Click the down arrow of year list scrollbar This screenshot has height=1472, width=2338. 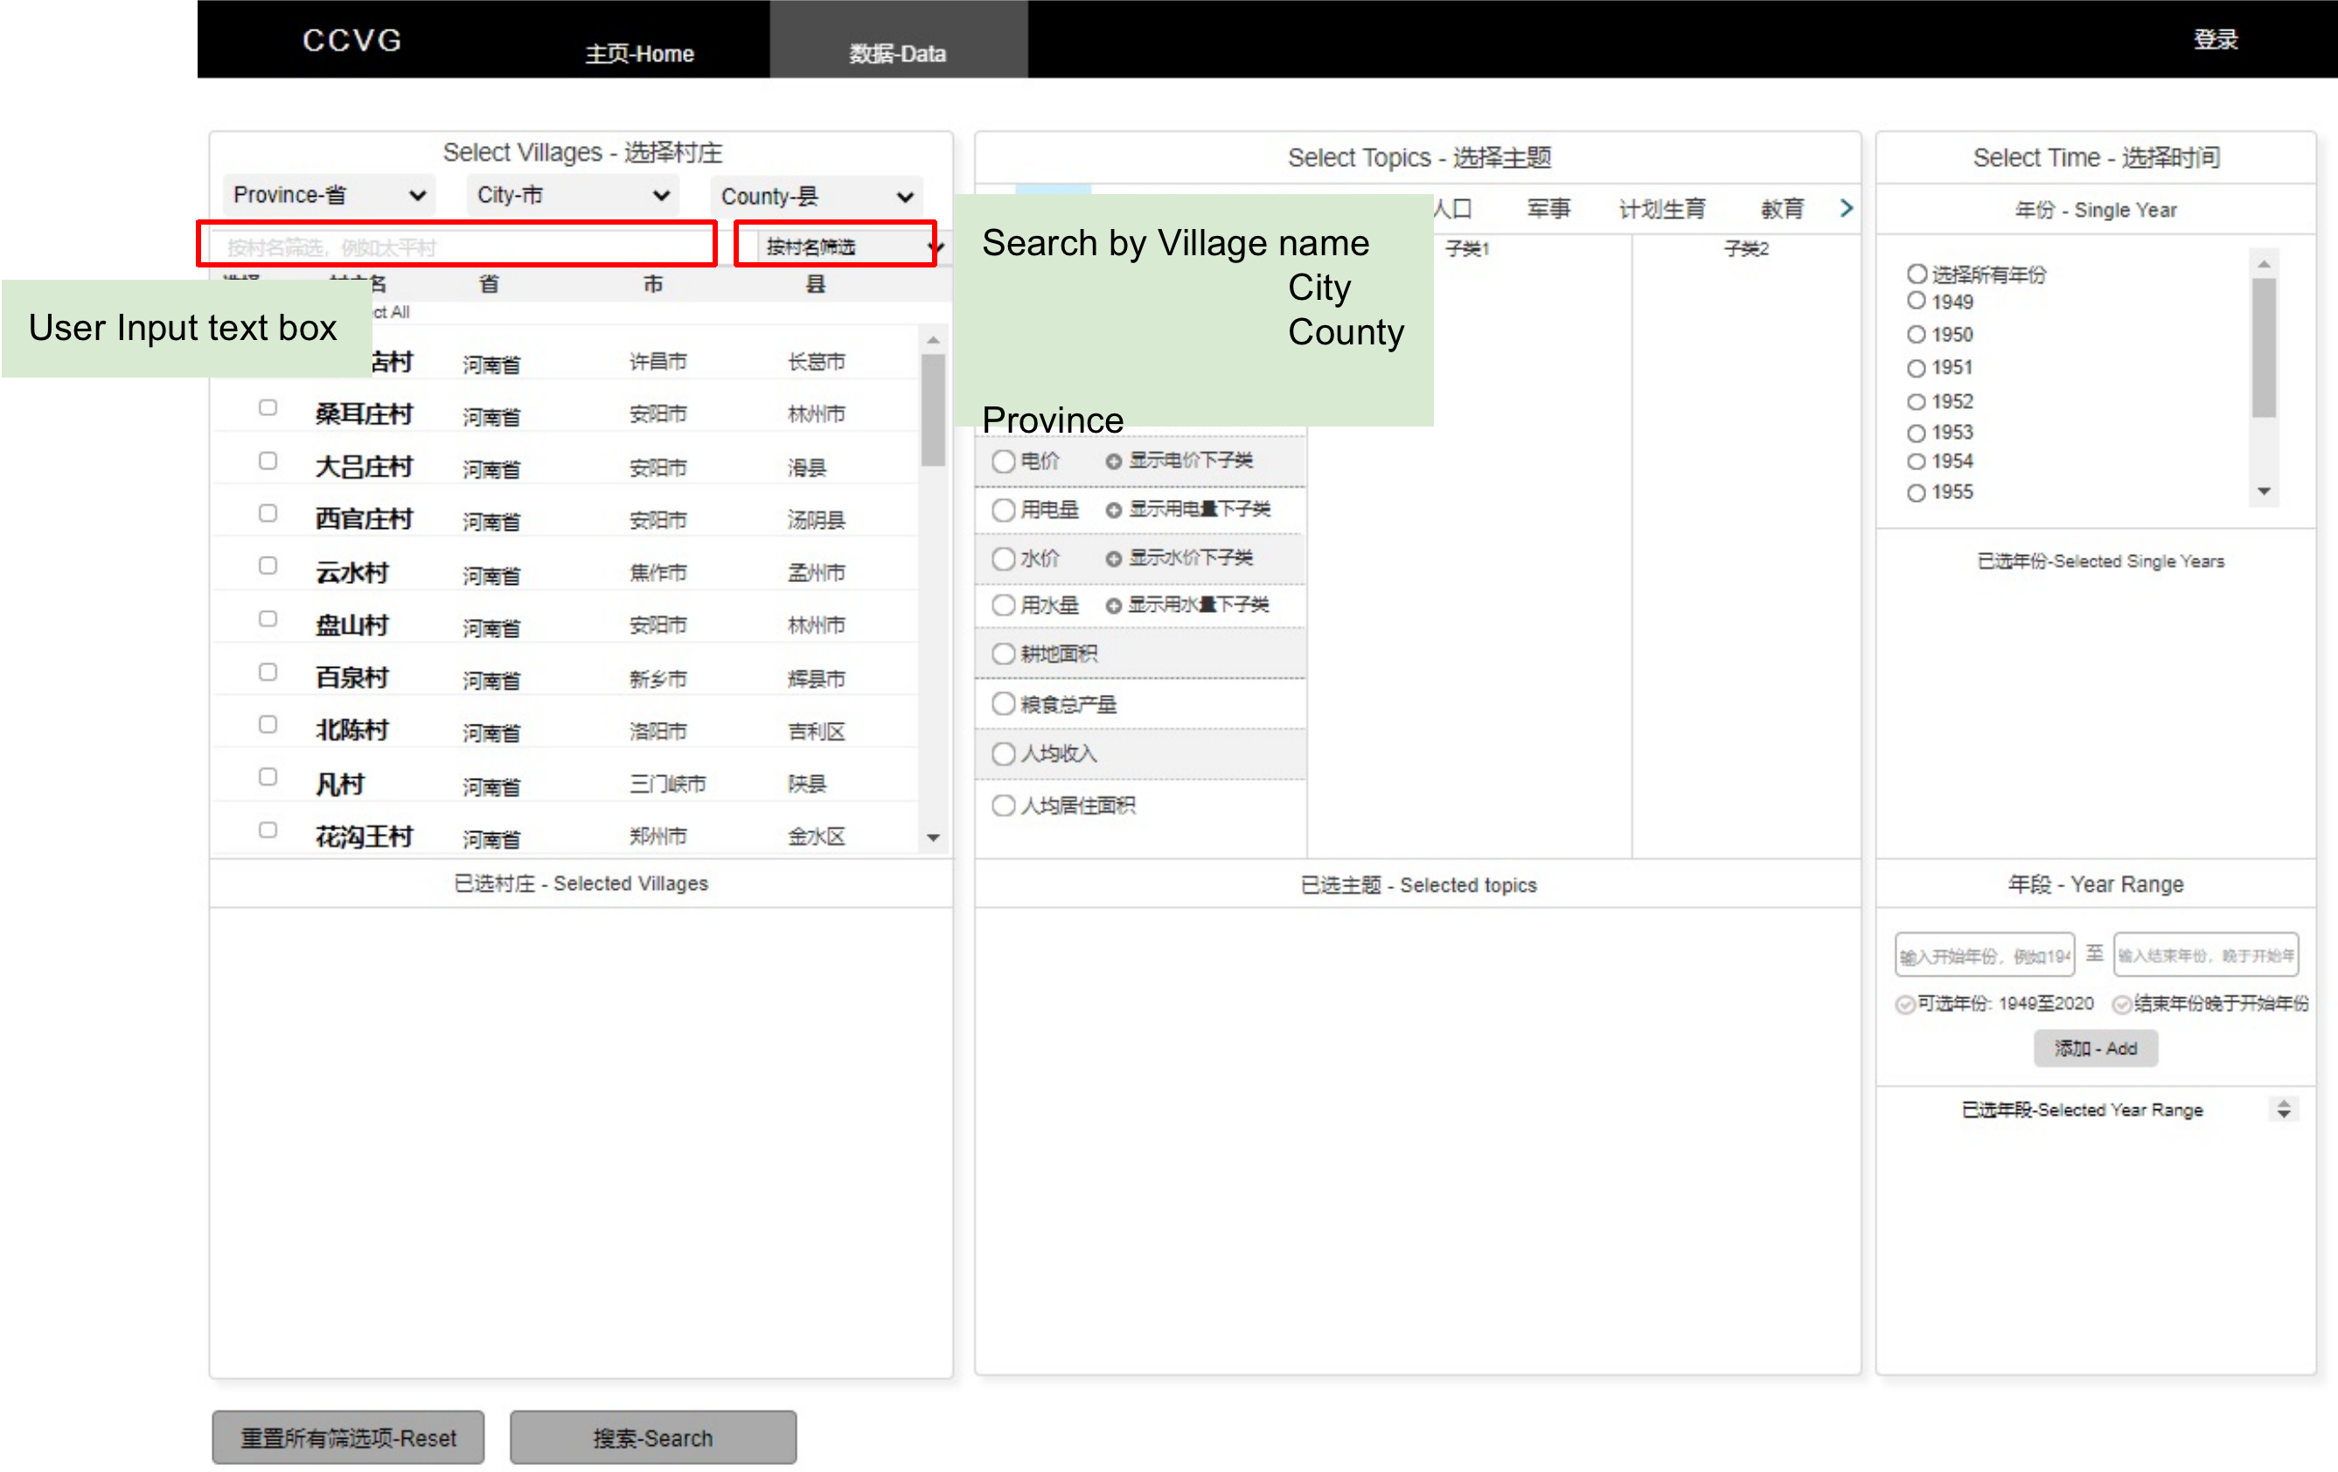[x=2263, y=492]
